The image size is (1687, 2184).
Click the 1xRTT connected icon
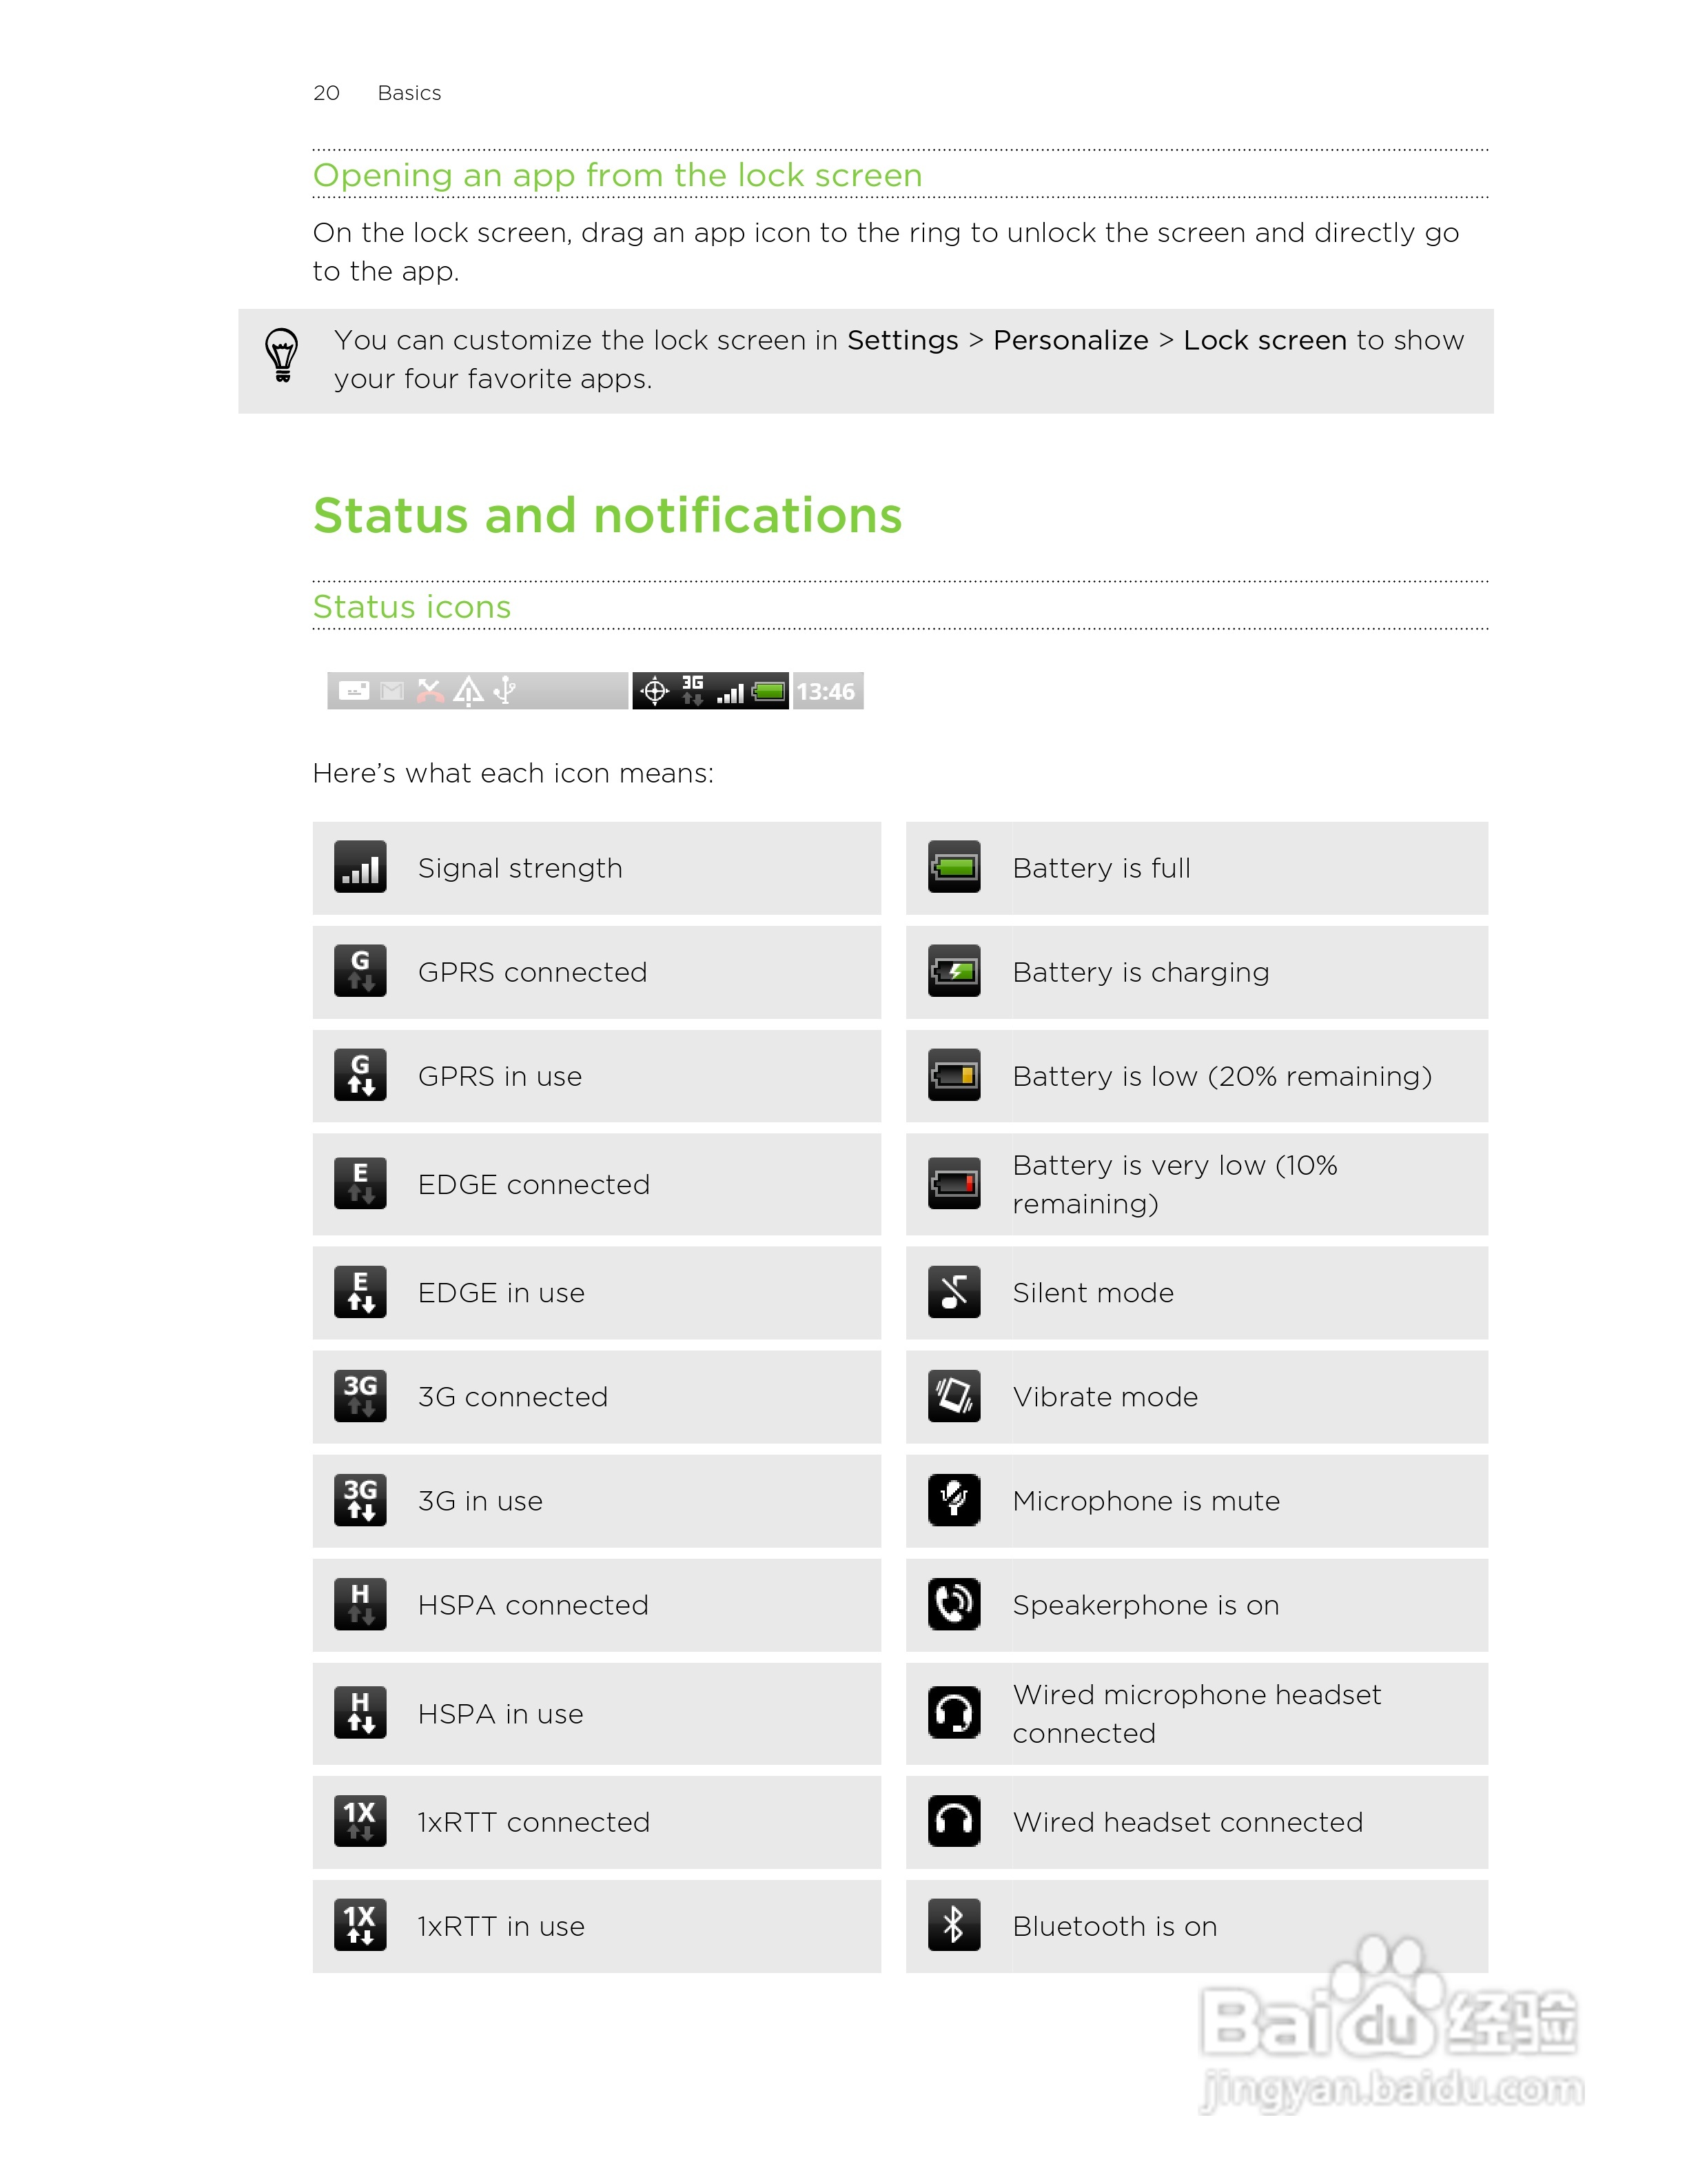coord(360,1821)
